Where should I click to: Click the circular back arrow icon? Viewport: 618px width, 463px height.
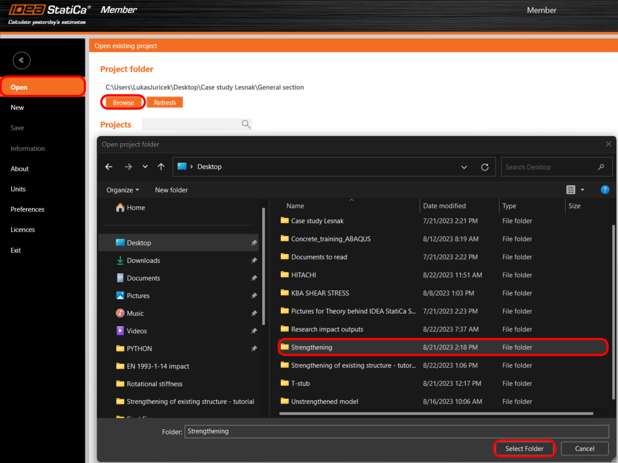(x=21, y=61)
